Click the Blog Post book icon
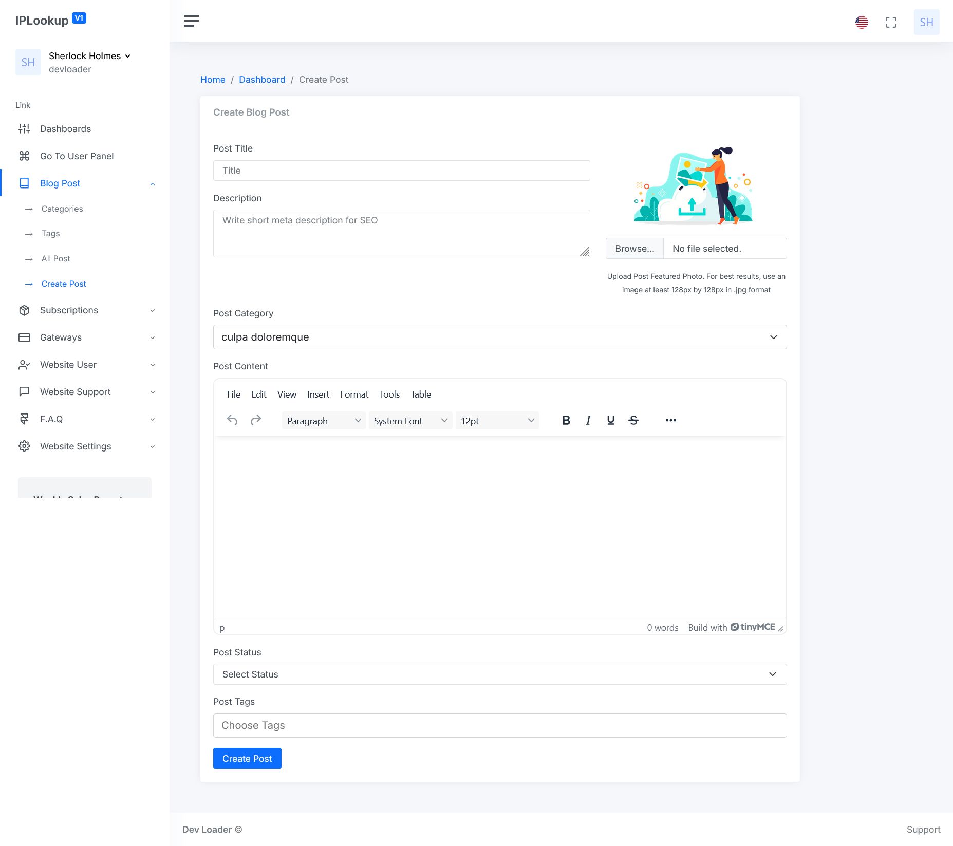Viewport: 953px width, 846px height. pos(24,183)
